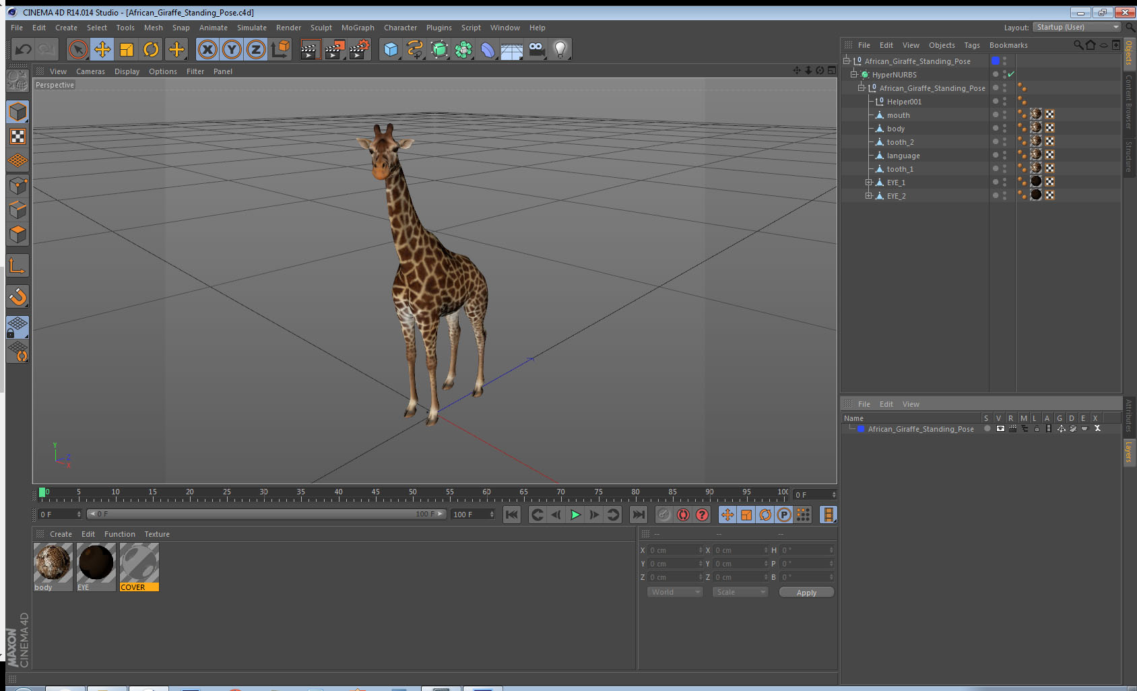1137x691 pixels.
Task: Open Object Manager Tags menu
Action: click(972, 45)
